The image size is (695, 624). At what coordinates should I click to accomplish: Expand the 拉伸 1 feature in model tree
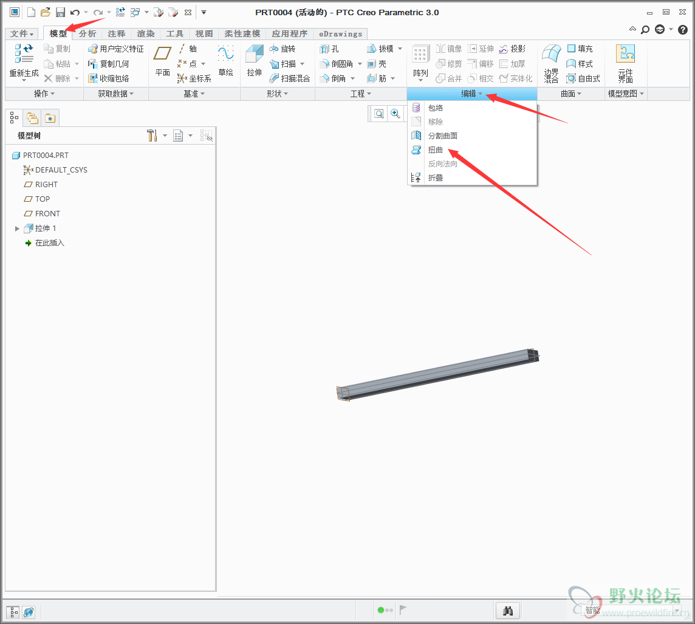point(17,228)
